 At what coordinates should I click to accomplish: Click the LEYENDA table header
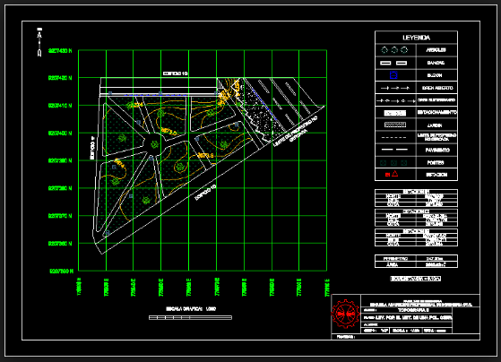(x=416, y=38)
